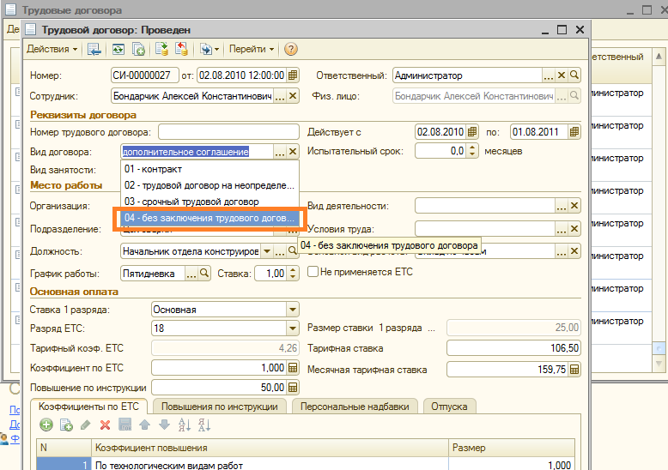Click the sort ascending icon in table toolbar
The width and height of the screenshot is (668, 470).
[x=184, y=425]
